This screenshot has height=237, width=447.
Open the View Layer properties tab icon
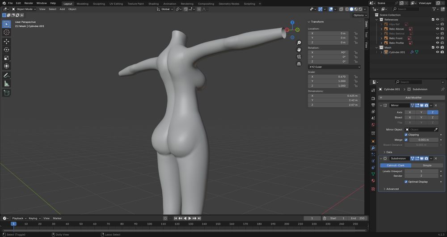point(373,111)
